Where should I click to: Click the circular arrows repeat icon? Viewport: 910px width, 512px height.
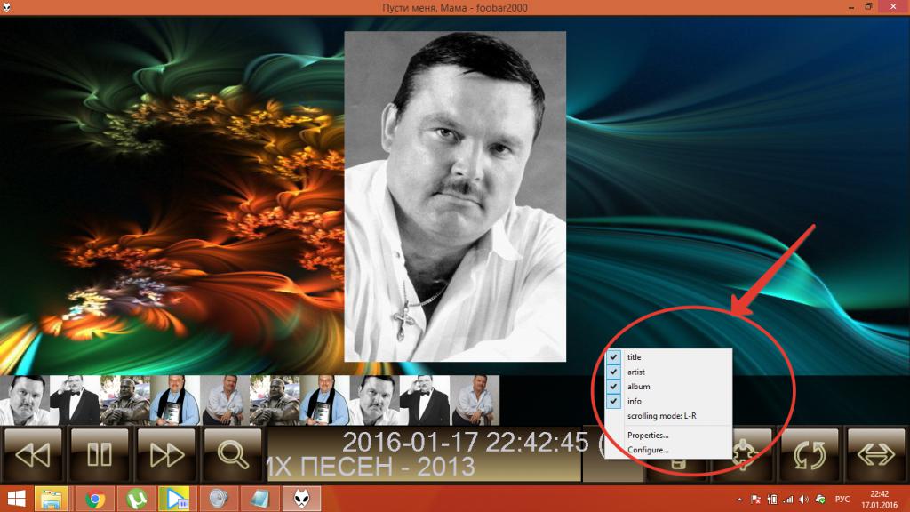[810, 454]
